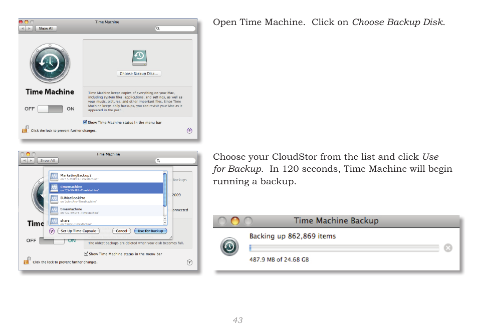
Task: Click scroll down arrow of disk list
Action: point(165,223)
